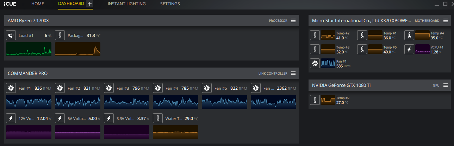
Task: Click the CPU Load #1 chip icon
Action: [x=11, y=36]
